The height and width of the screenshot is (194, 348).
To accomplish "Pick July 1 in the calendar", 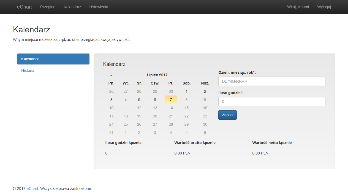I will click(x=186, y=91).
